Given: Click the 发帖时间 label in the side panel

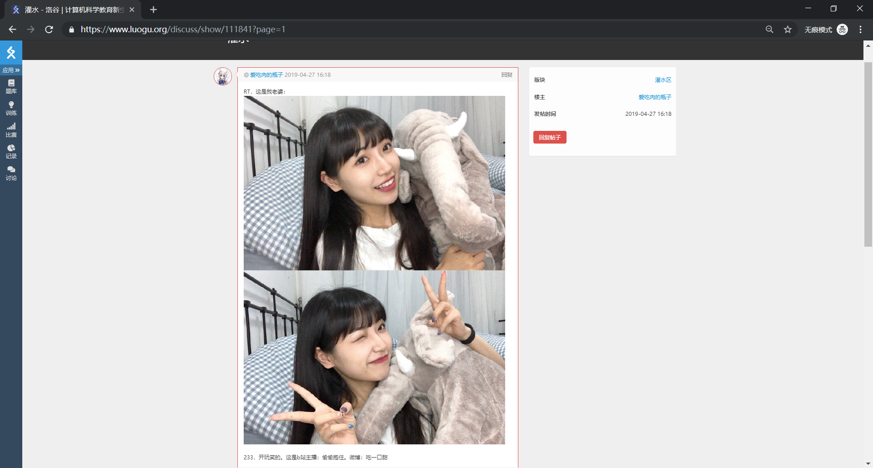Looking at the screenshot, I should [545, 114].
